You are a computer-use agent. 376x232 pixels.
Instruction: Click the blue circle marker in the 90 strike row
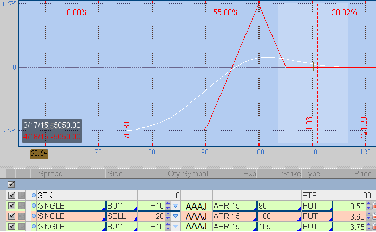(34, 205)
